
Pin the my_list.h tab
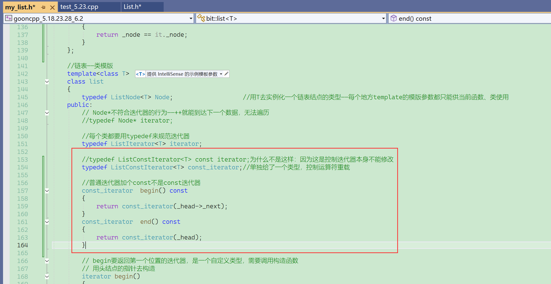[43, 7]
